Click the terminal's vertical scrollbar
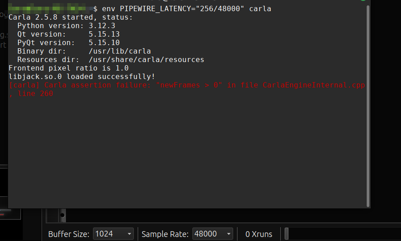401x241 pixels. click(368, 106)
